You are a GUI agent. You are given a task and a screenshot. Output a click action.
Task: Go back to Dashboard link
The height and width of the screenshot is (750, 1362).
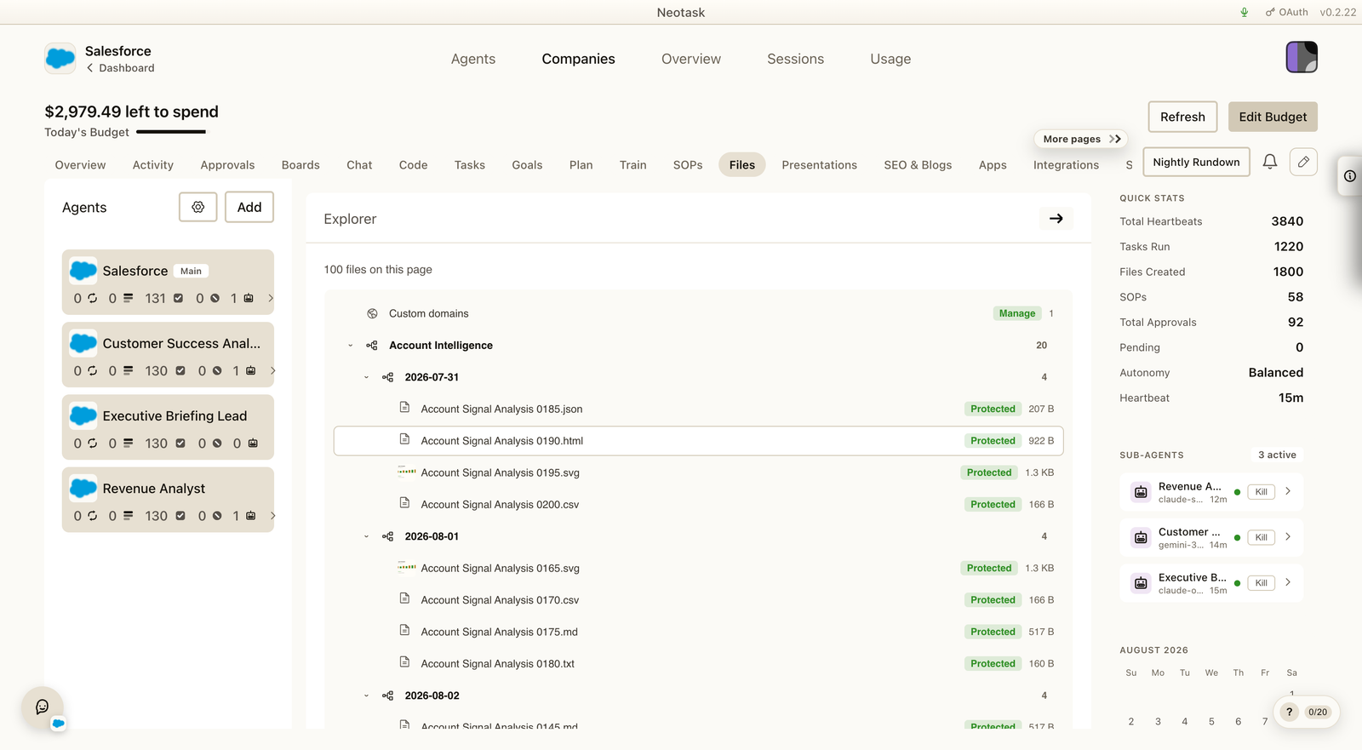pyautogui.click(x=120, y=68)
